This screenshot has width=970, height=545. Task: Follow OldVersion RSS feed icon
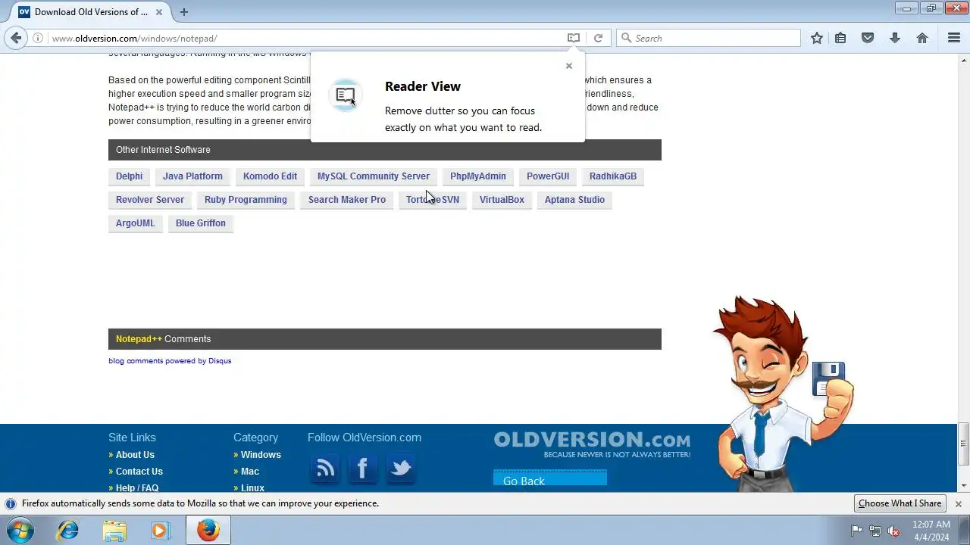(x=325, y=469)
